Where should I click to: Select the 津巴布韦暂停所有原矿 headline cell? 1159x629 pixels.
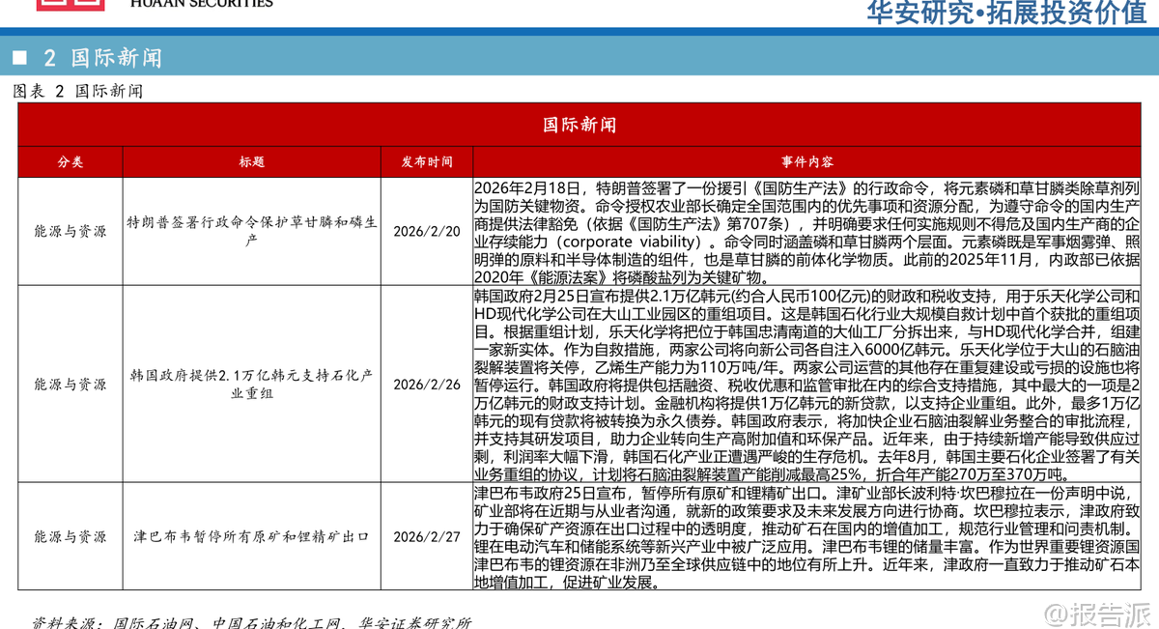(252, 536)
